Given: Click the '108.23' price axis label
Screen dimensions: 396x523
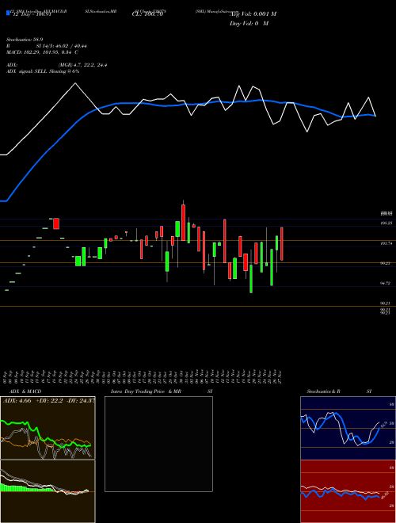Looking at the screenshot, I should (x=386, y=223).
